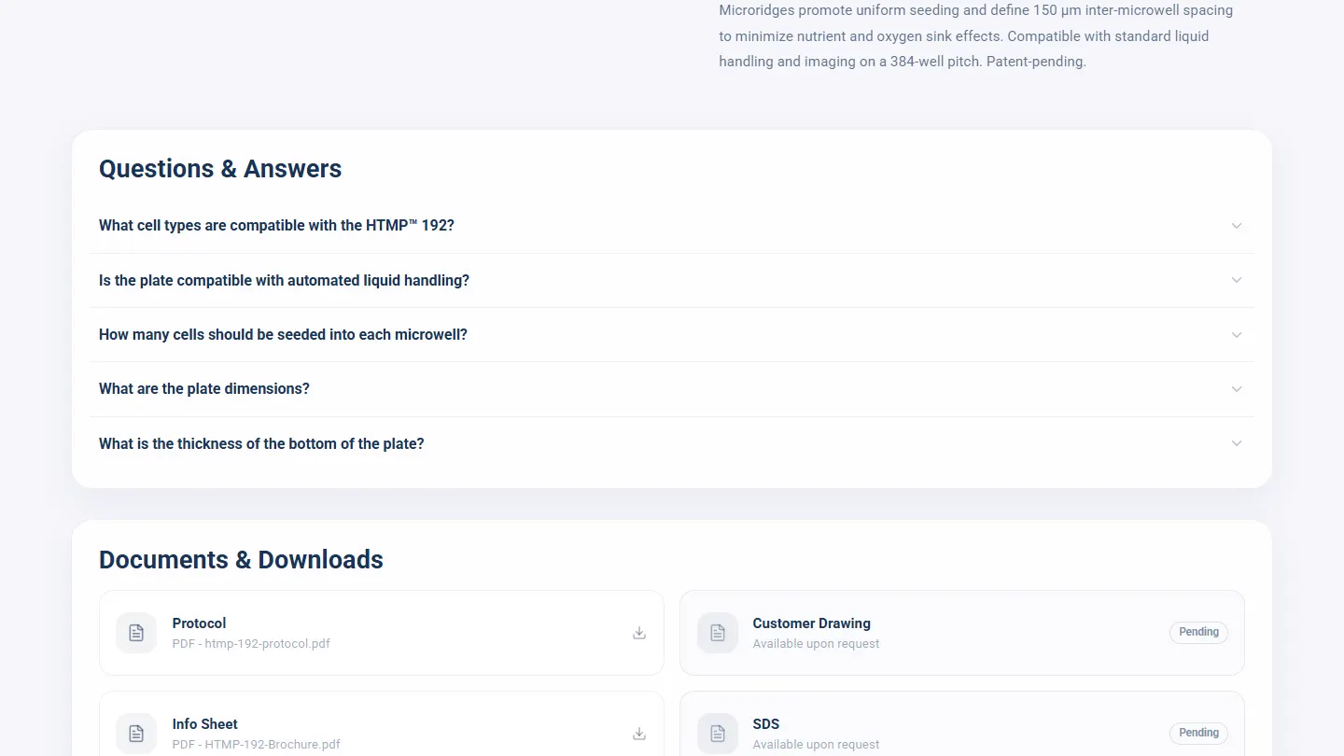Expand the compatible cell types question chevron
This screenshot has width=1344, height=756.
click(1237, 226)
